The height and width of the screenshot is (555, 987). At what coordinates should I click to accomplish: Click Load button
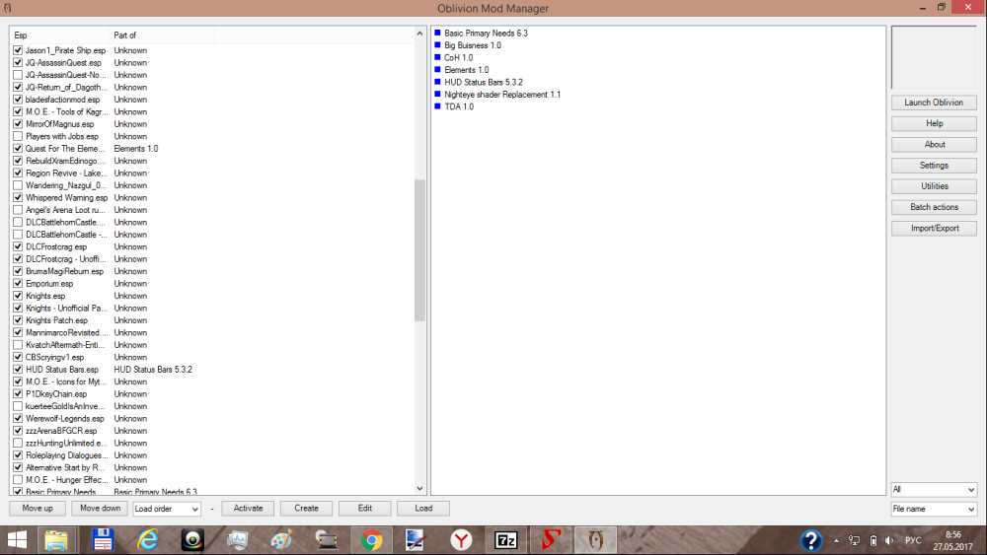click(423, 508)
